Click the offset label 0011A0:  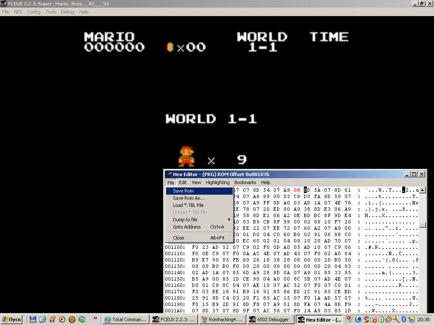[x=175, y=311]
